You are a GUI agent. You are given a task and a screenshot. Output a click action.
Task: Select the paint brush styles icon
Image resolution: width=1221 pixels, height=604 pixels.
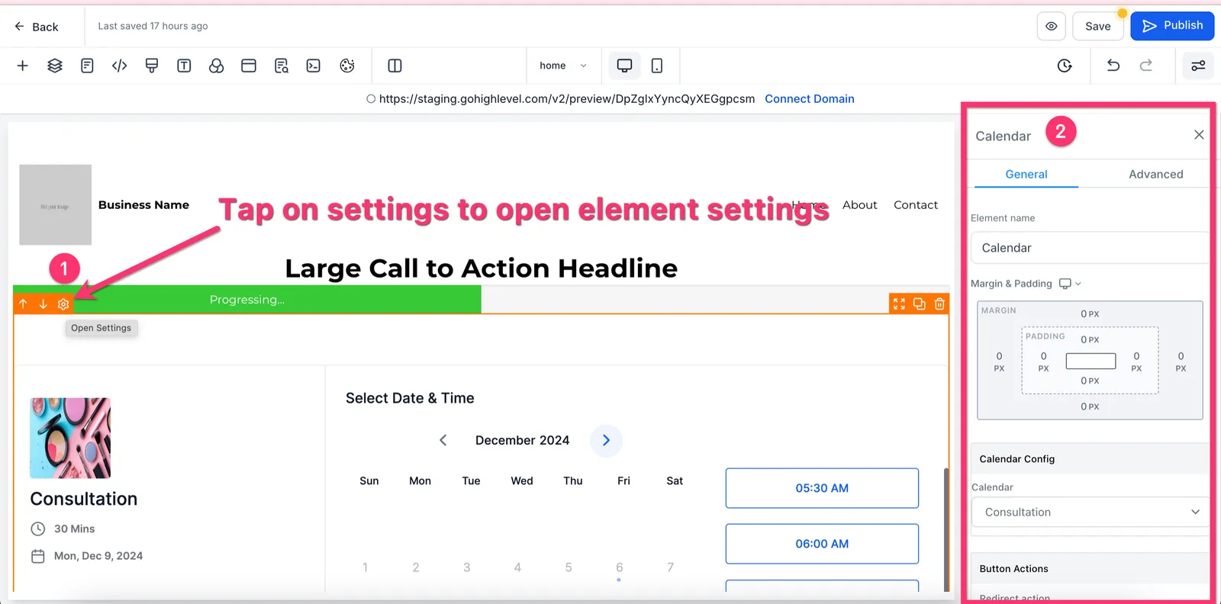[x=152, y=66]
